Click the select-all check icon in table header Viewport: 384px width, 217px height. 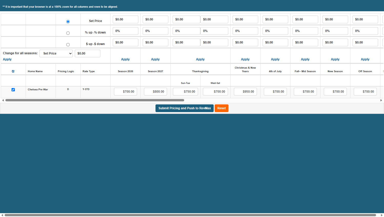[13, 71]
